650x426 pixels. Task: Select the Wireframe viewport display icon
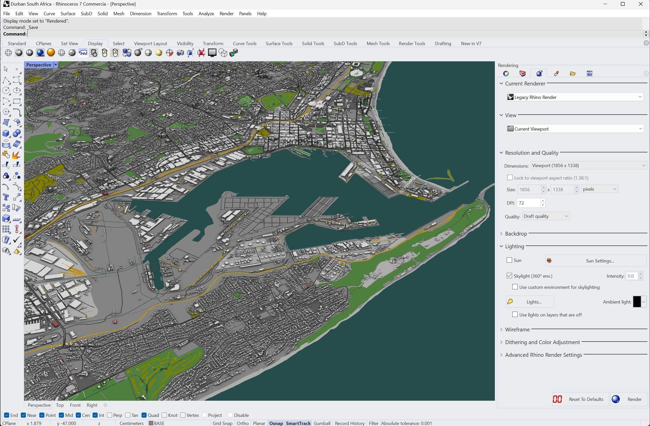(x=8, y=53)
